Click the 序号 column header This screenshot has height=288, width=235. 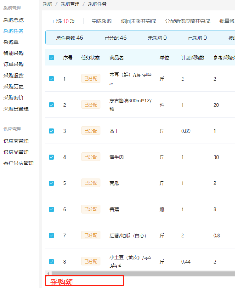click(x=68, y=58)
